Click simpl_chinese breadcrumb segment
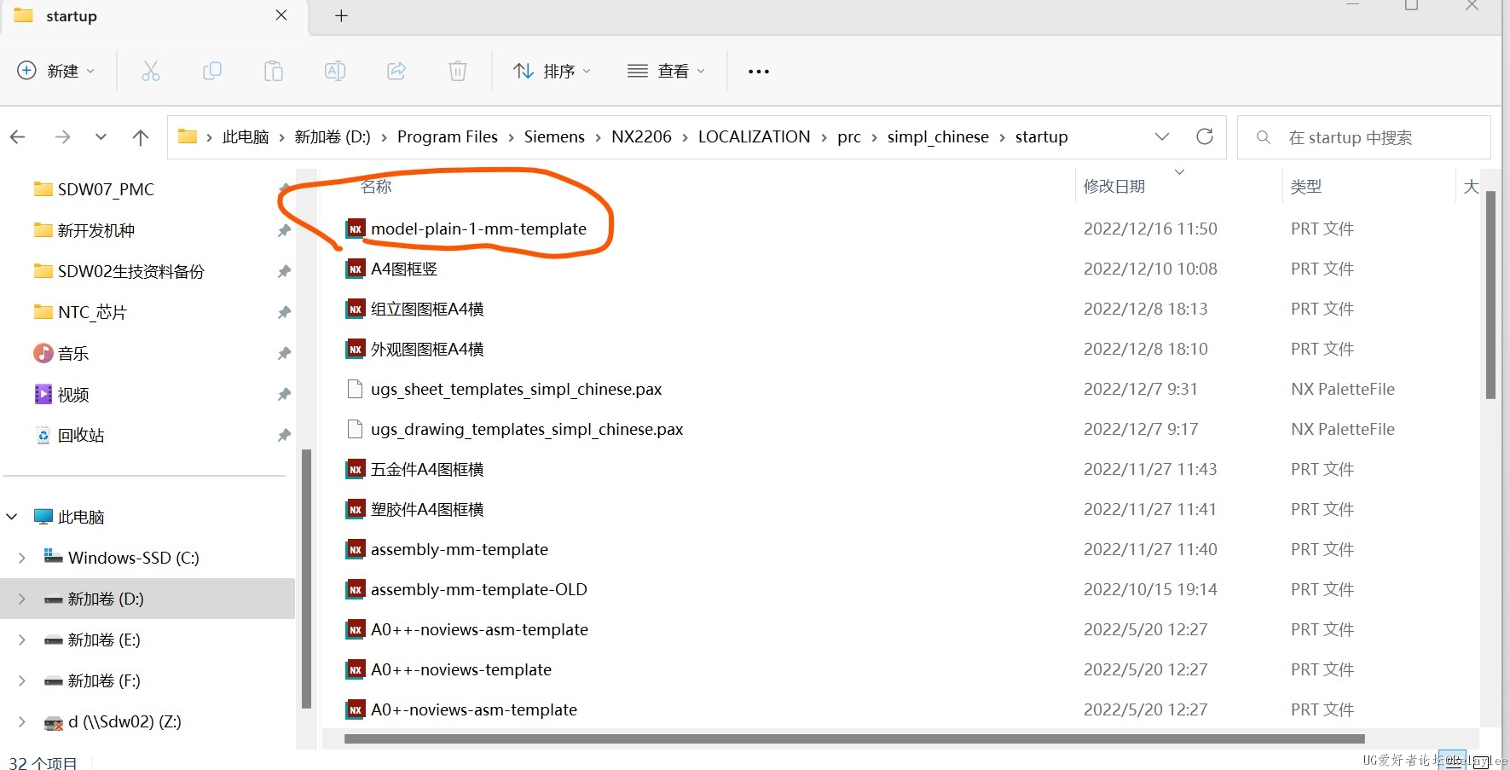This screenshot has height=770, width=1510. [938, 136]
